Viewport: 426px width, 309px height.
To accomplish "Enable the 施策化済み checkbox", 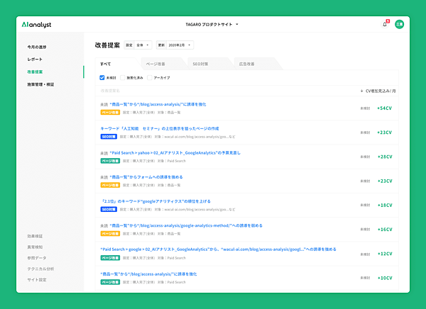I will (123, 77).
